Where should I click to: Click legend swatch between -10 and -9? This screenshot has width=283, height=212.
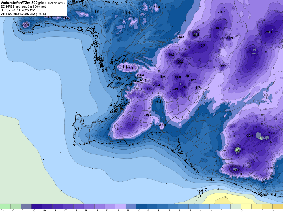point(141,206)
